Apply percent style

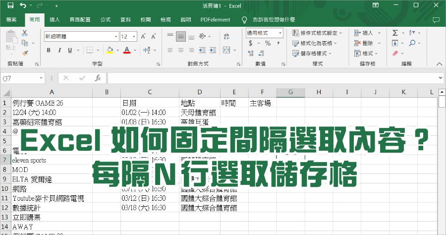(x=268, y=43)
